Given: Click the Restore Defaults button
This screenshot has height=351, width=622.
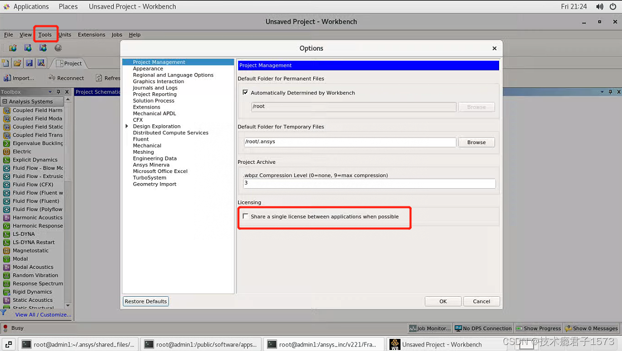Looking at the screenshot, I should [x=145, y=301].
